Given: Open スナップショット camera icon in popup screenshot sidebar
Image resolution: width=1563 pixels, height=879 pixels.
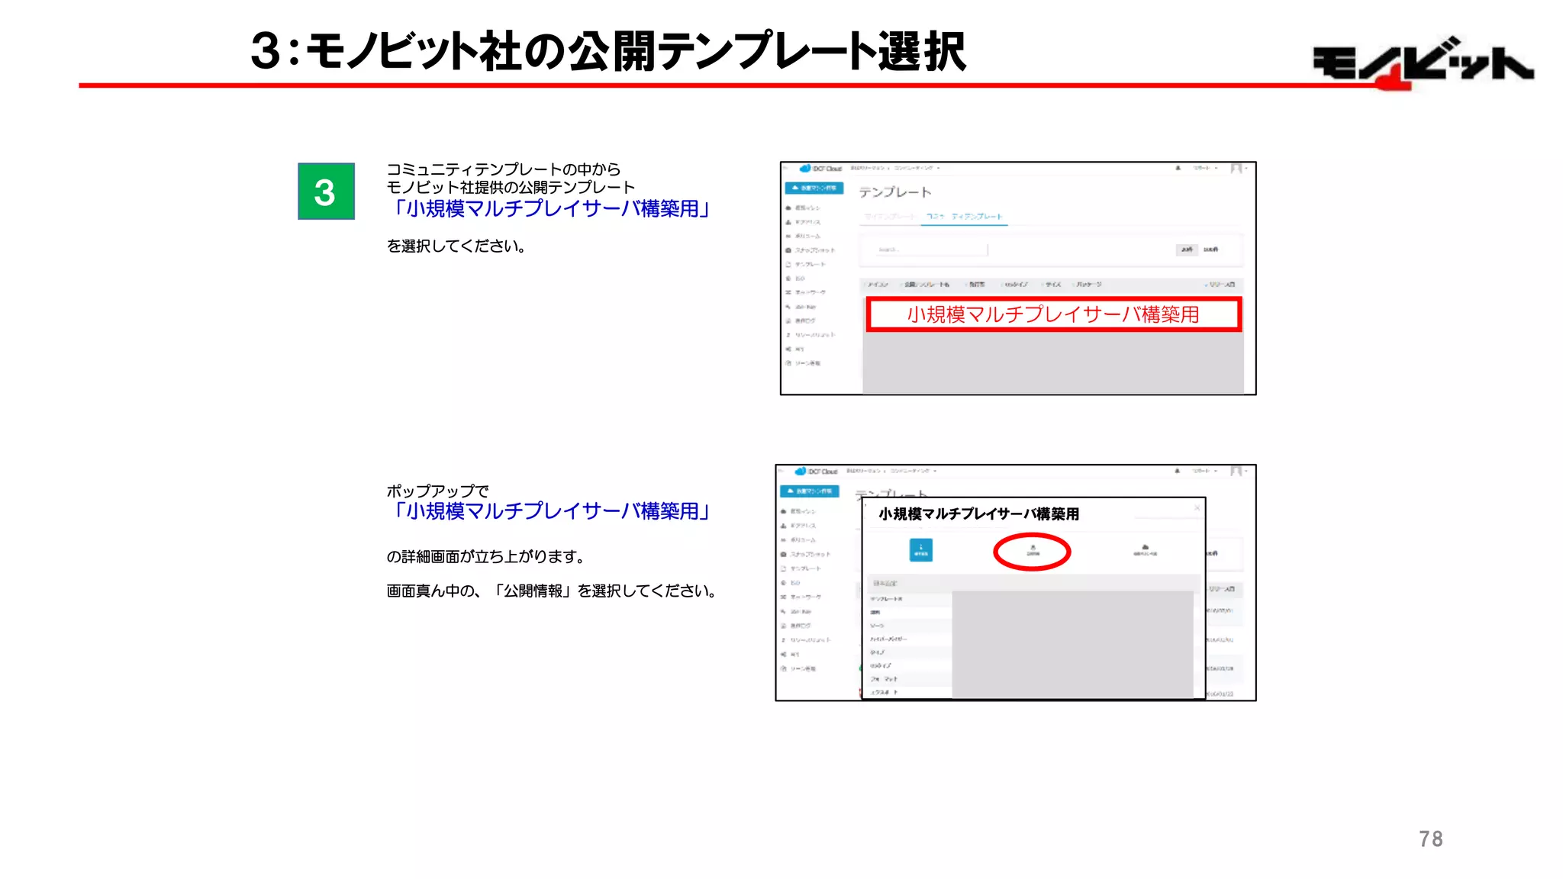Looking at the screenshot, I should coord(784,555).
